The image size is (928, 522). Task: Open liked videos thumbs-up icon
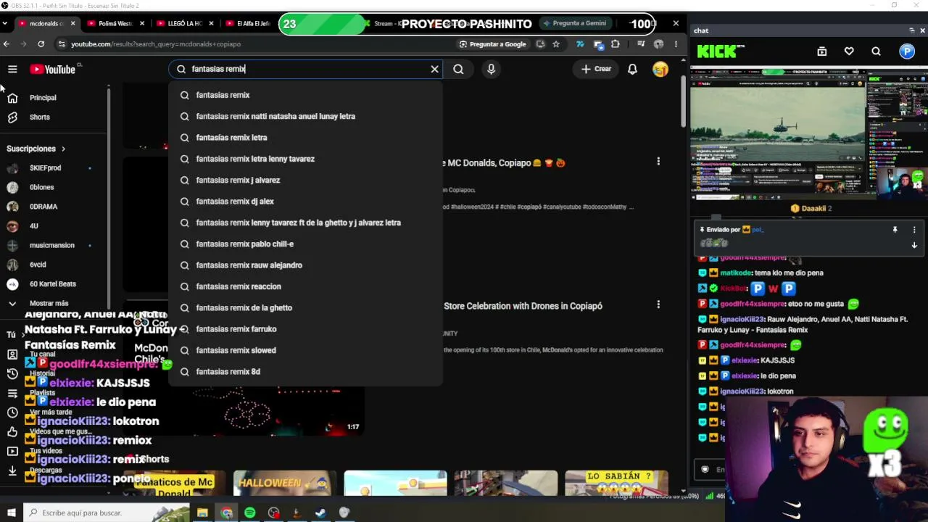point(12,432)
